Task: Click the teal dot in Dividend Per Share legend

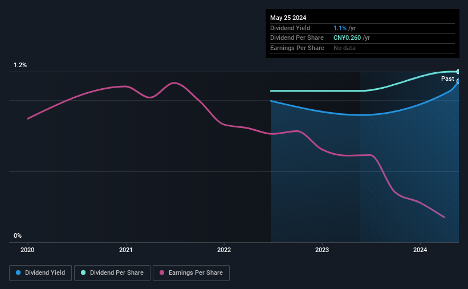Action: [83, 273]
